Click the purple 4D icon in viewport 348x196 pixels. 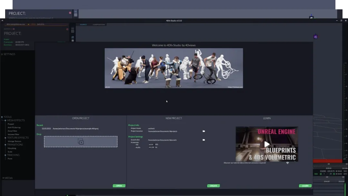click(x=315, y=37)
